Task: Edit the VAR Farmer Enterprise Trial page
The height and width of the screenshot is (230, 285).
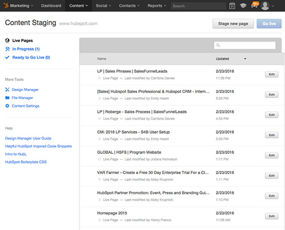Action: pos(272,176)
